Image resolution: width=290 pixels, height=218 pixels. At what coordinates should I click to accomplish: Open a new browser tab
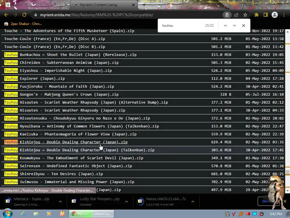click(144, 5)
